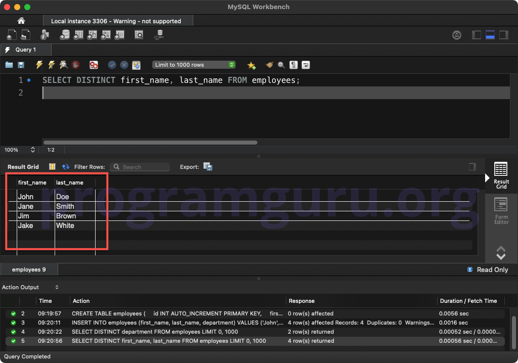This screenshot has width=518, height=363.
Task: Export the recordset using the Export icon
Action: coord(207,166)
